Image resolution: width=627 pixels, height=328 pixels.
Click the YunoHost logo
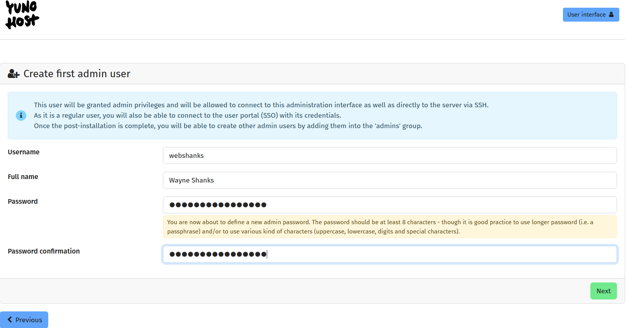[x=22, y=15]
